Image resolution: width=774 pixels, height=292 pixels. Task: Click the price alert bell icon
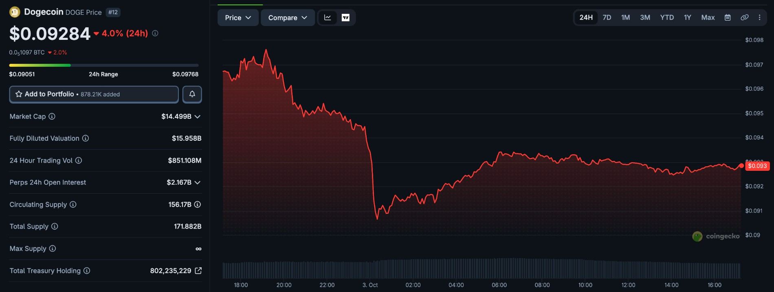click(x=192, y=94)
